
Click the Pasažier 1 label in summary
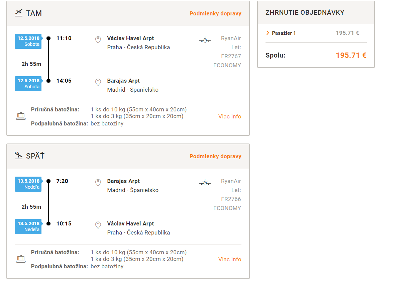(x=284, y=33)
